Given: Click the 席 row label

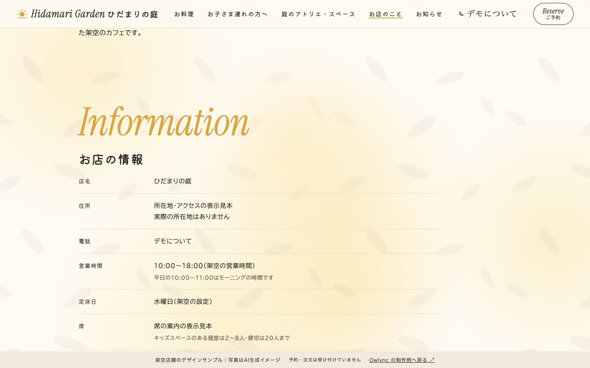Looking at the screenshot, I should (x=82, y=326).
